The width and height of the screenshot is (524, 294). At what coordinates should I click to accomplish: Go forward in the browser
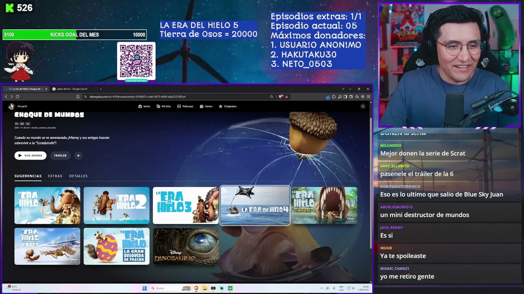point(11,97)
